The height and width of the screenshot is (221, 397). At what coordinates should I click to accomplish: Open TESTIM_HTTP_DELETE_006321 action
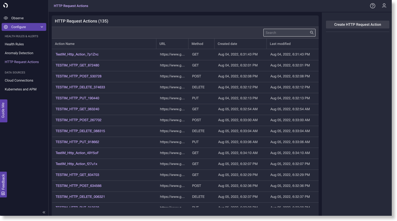coord(80,197)
